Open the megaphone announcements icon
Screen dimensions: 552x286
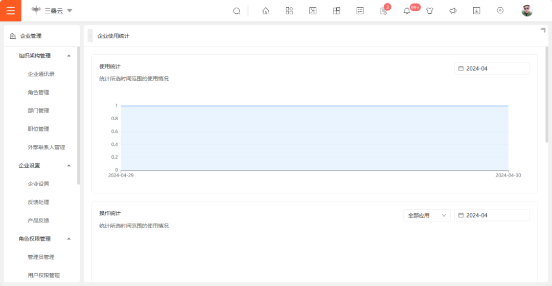pos(453,11)
